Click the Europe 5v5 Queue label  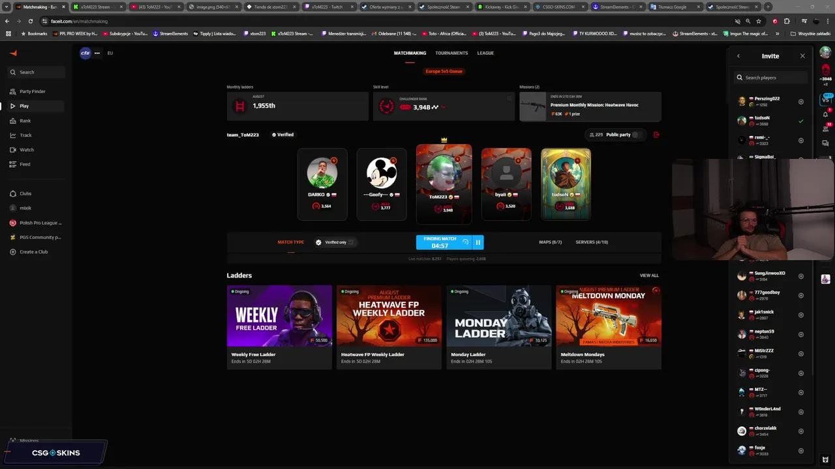444,72
